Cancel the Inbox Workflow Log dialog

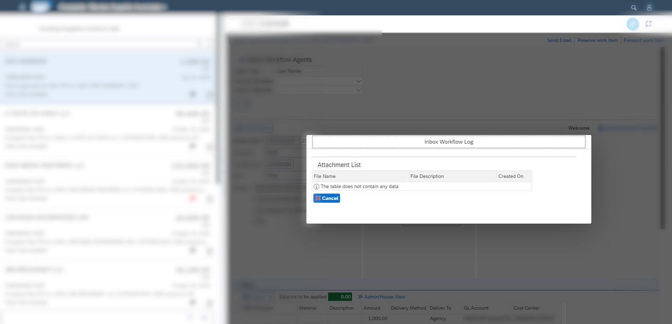[326, 198]
